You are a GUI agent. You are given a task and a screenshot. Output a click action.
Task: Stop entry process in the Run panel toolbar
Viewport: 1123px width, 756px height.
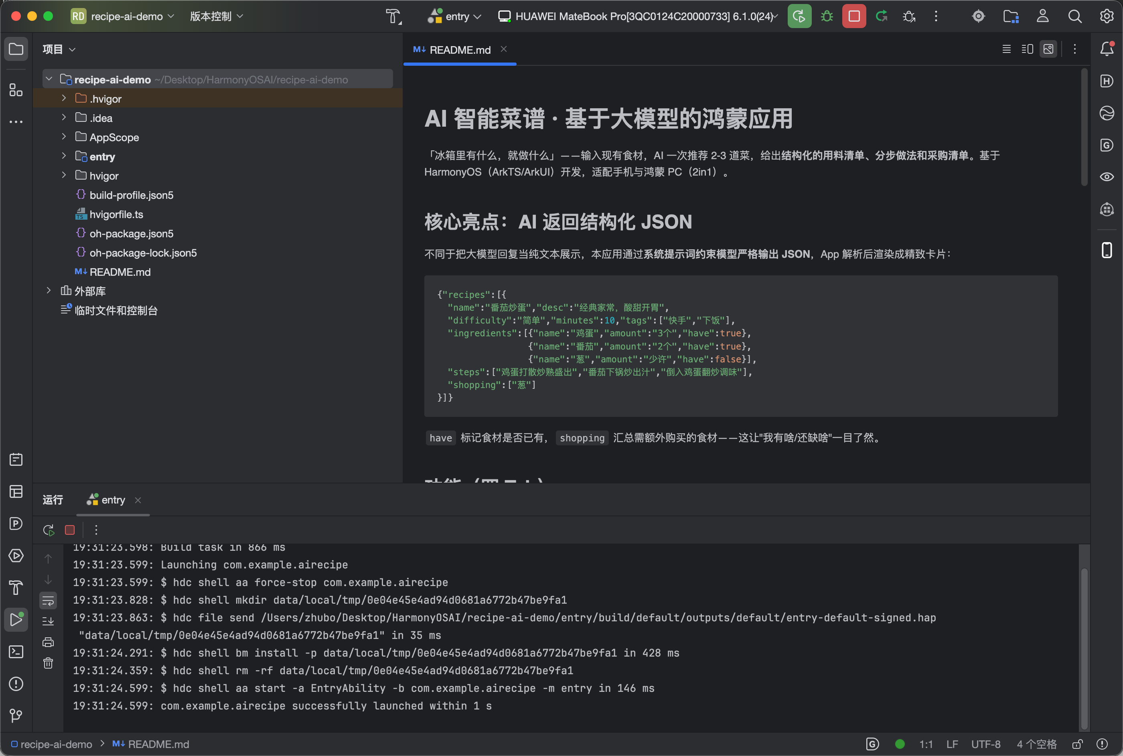pos(70,530)
